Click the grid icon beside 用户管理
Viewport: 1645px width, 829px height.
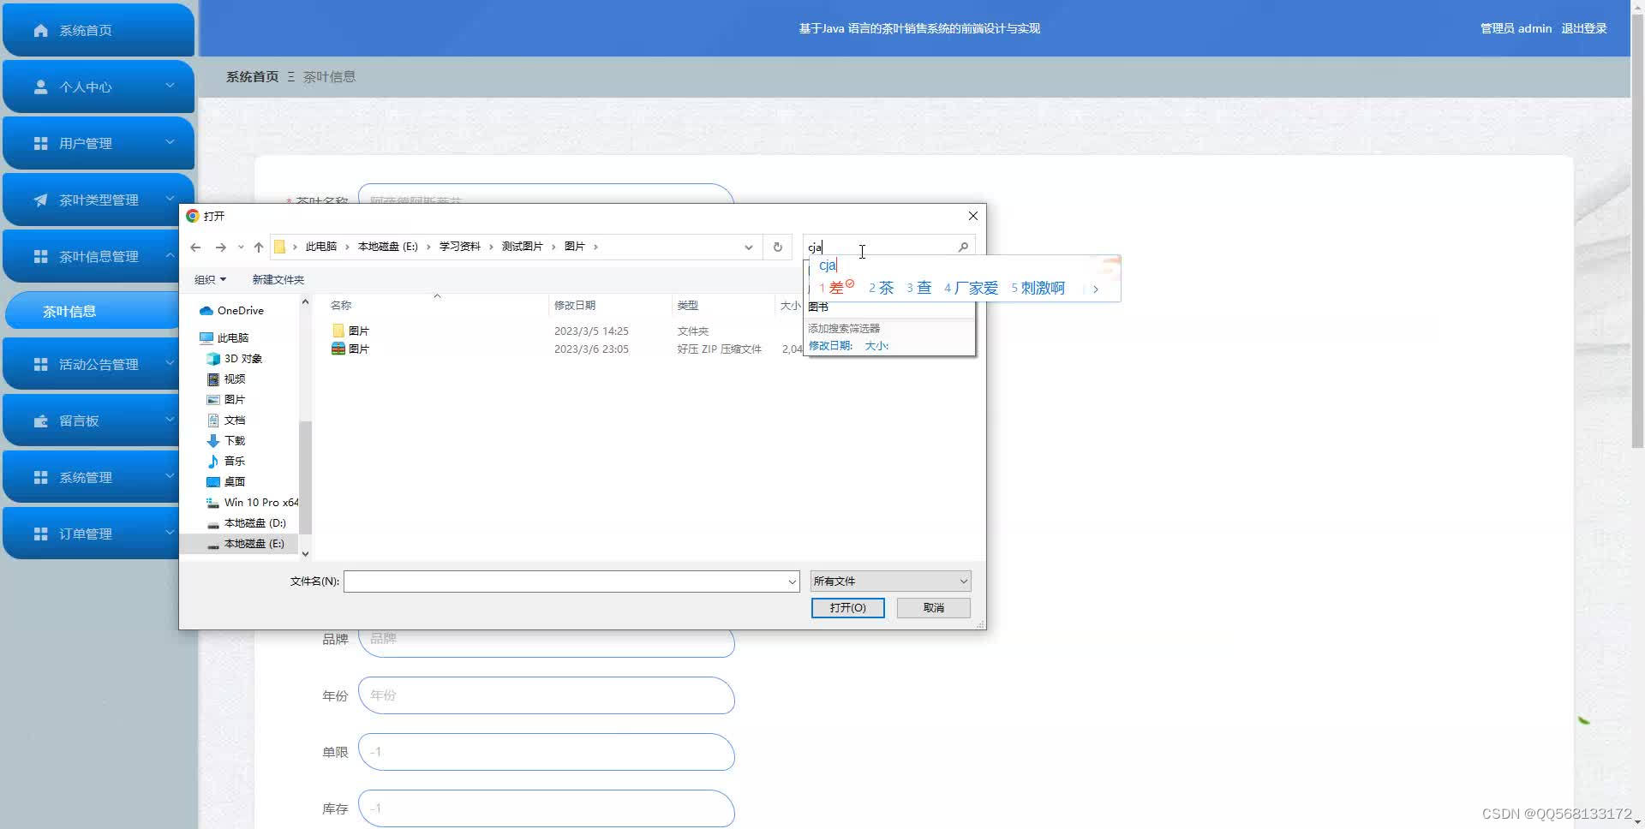(40, 143)
